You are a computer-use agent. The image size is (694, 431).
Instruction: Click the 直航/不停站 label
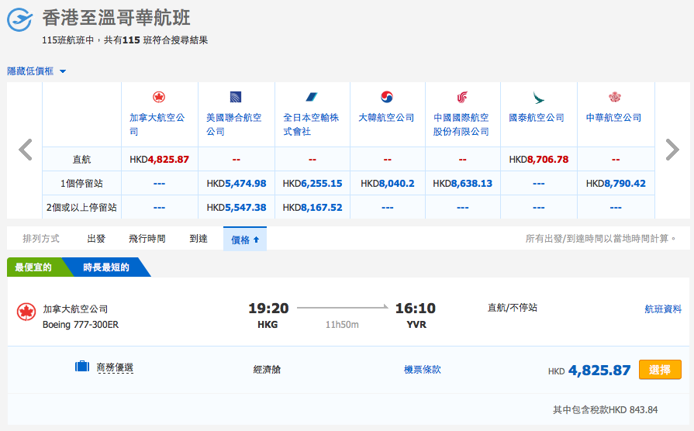pos(512,308)
